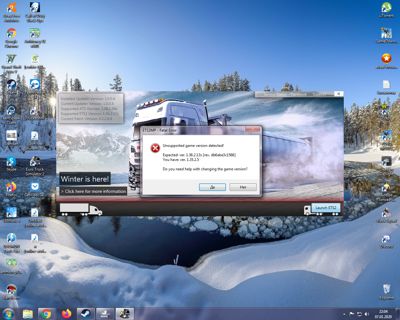Switch to Steam on the taskbar
The image size is (400, 320).
86,314
